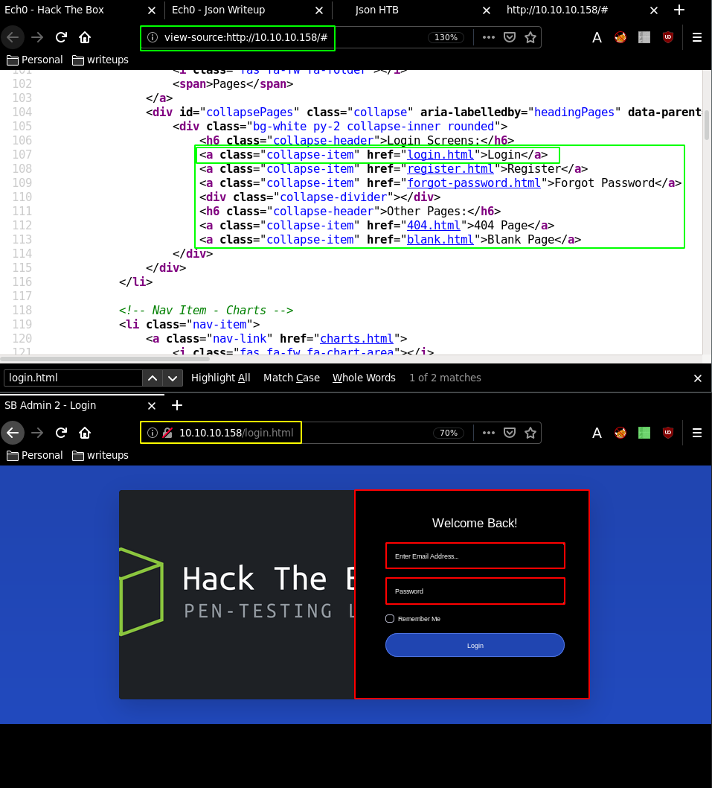Reset the 70% zoom indicator
The width and height of the screenshot is (712, 788).
449,433
